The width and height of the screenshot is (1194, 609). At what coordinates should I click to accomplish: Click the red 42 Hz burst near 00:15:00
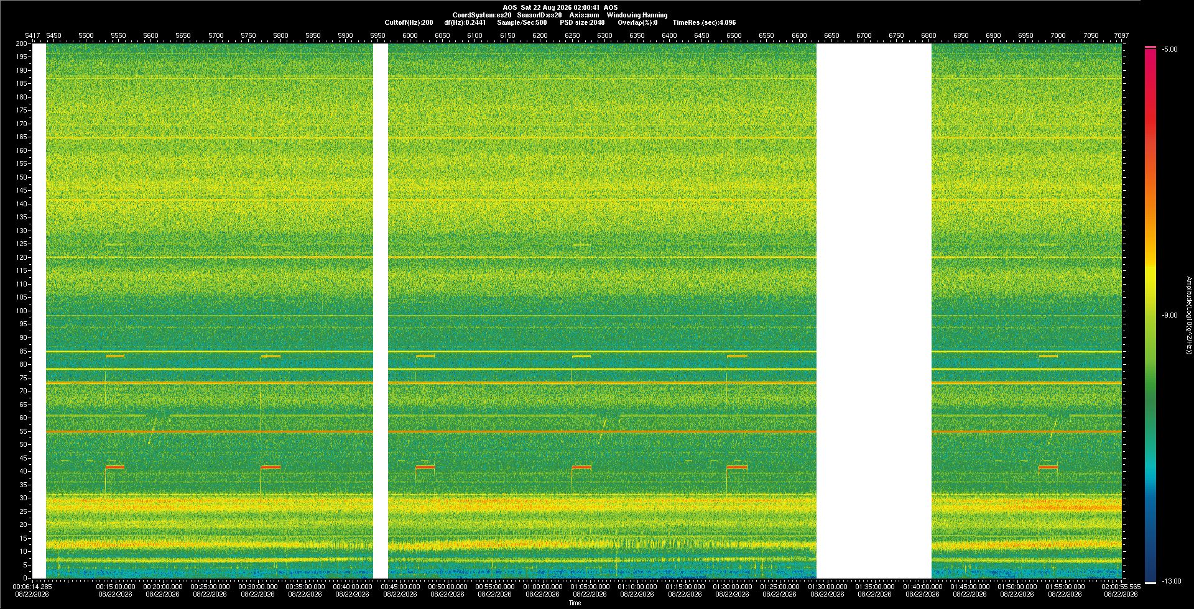tap(115, 467)
